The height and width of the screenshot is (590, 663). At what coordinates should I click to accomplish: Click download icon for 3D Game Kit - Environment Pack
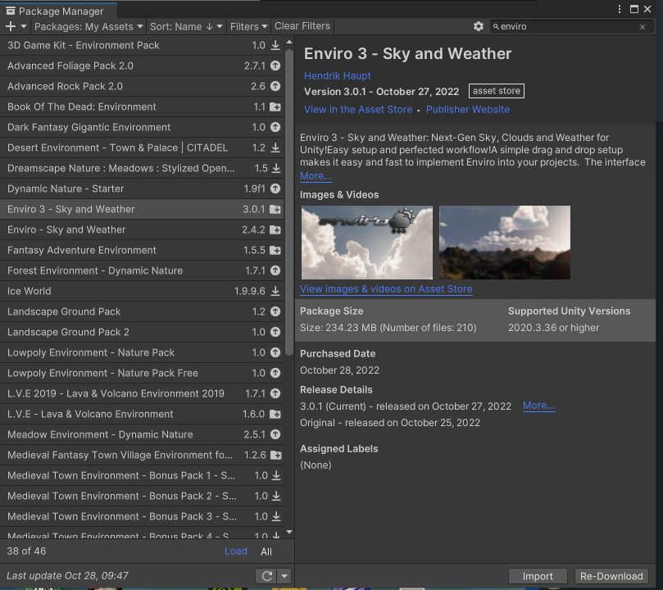click(x=275, y=45)
